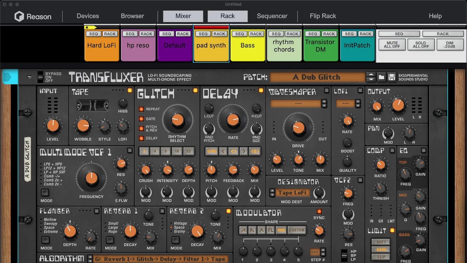Choose the CUSTOM modulator shape
This screenshot has height=263, width=467.
pyautogui.click(x=297, y=230)
